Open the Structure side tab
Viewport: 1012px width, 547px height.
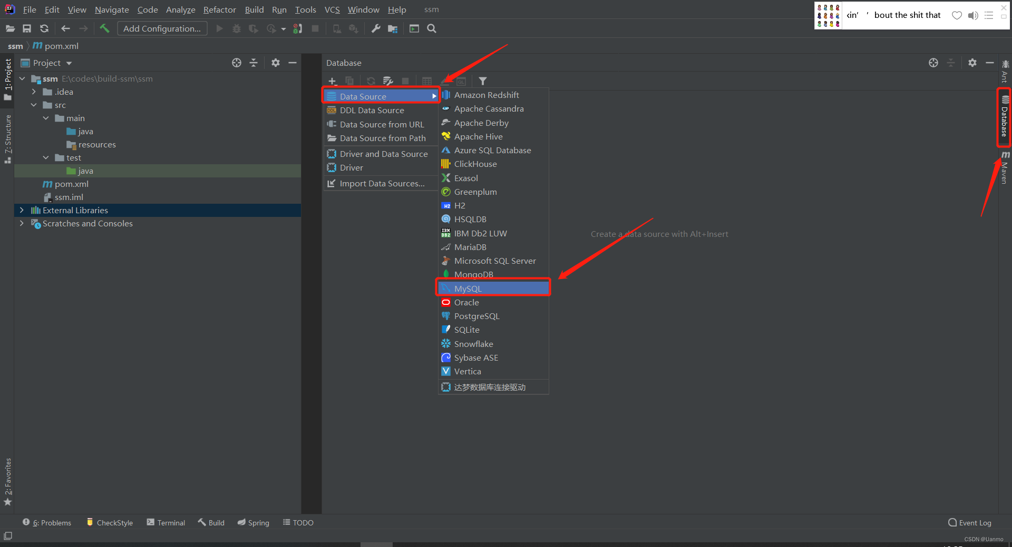click(x=8, y=139)
